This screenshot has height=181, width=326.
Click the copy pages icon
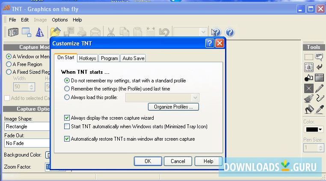point(124,32)
